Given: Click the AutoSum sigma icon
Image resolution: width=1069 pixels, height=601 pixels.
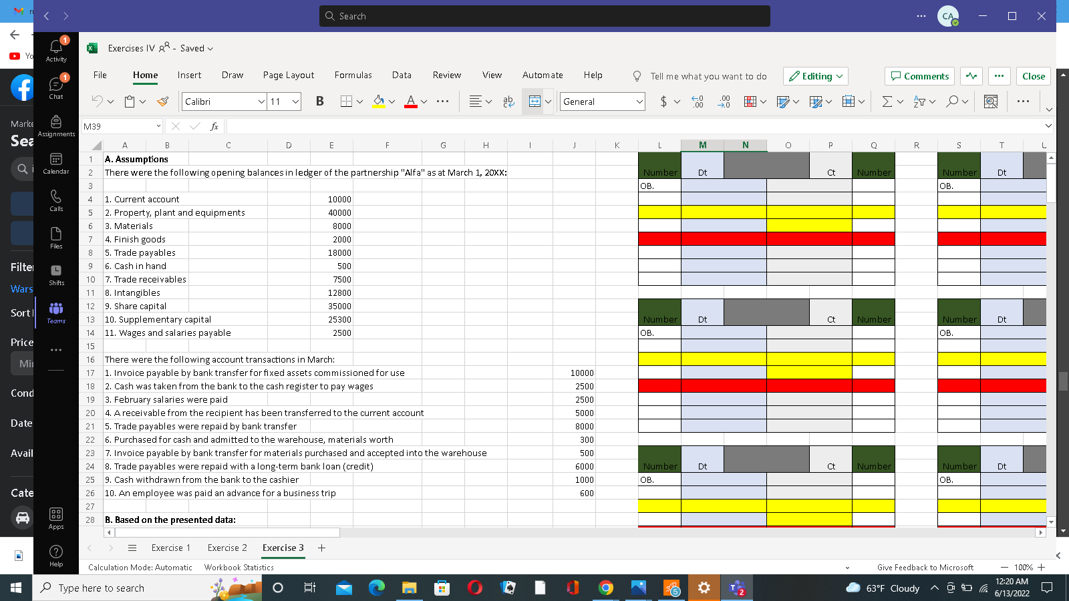Looking at the screenshot, I should [x=887, y=102].
